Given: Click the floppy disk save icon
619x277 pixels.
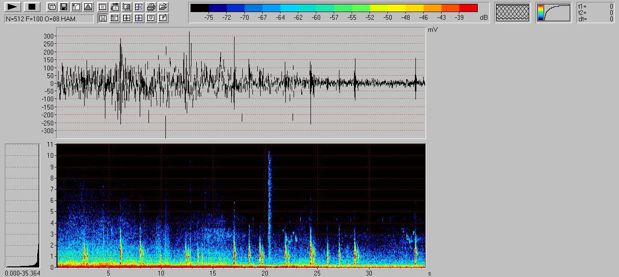Looking at the screenshot, I should pyautogui.click(x=63, y=7).
